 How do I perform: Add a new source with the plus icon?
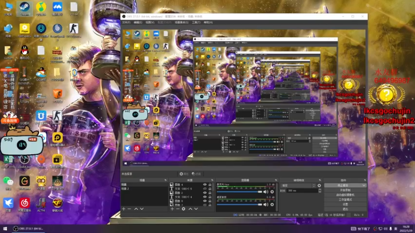tap(172, 209)
